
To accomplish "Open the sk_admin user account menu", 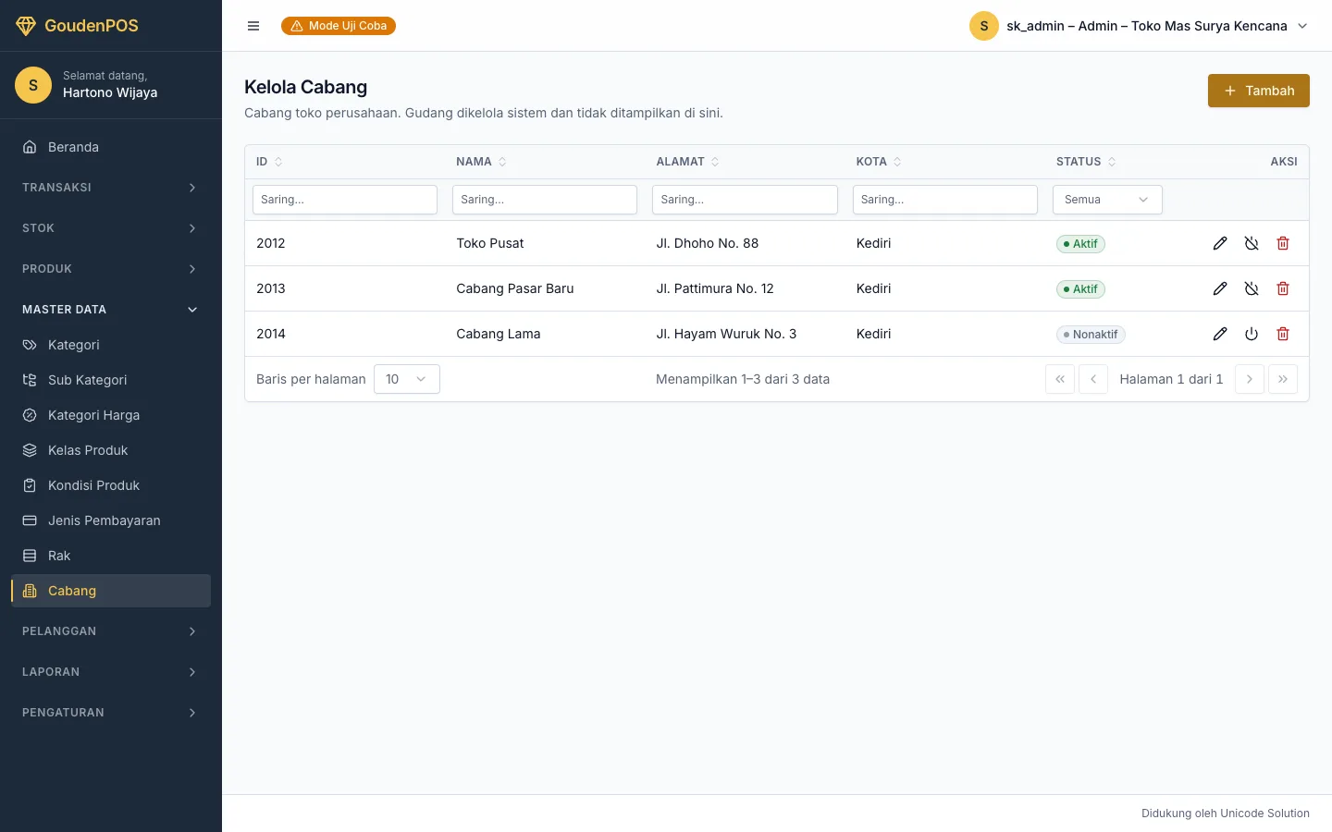I will [x=1139, y=26].
